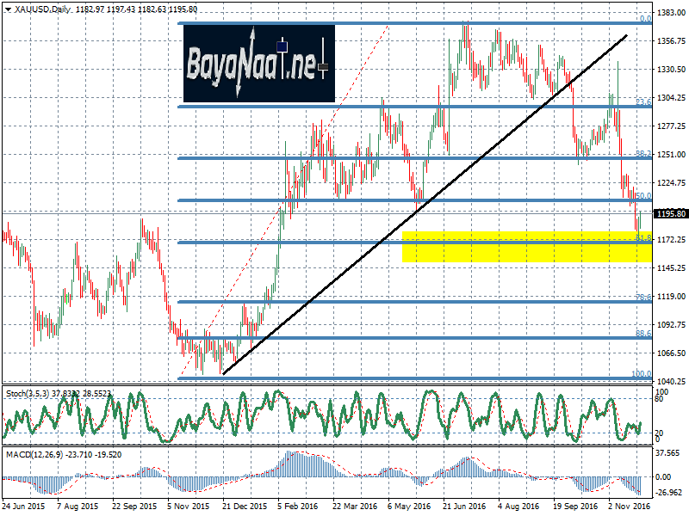Image resolution: width=689 pixels, height=516 pixels.
Task: Select the 88.6 Fibonacci level label
Action: 642,333
